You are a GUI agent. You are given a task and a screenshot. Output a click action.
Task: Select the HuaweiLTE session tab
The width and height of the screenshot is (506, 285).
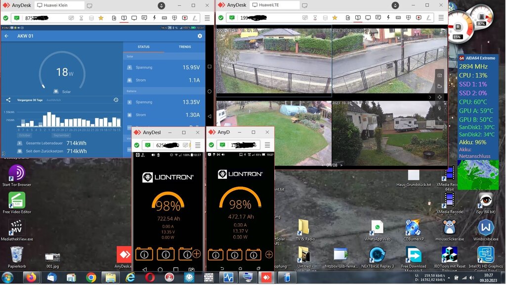pyautogui.click(x=275, y=5)
